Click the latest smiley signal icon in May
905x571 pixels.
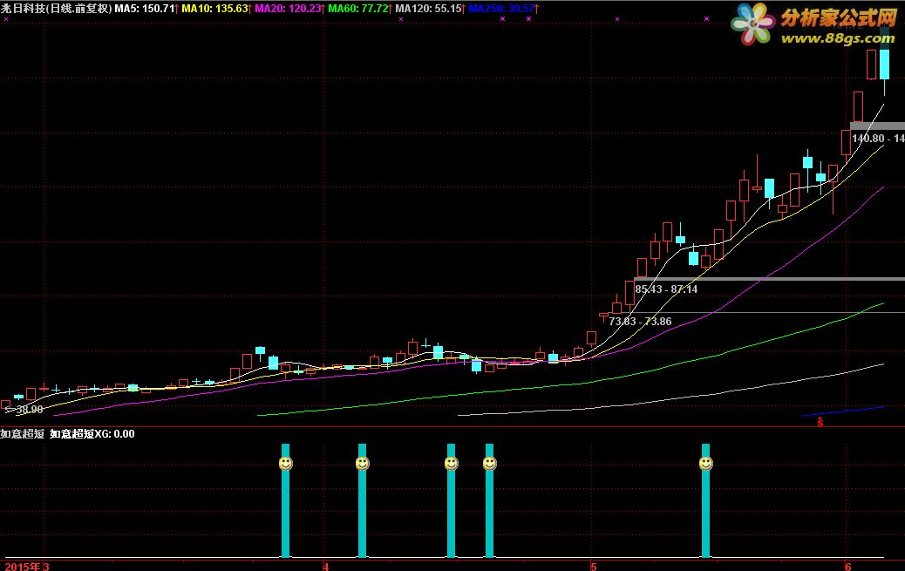[705, 463]
